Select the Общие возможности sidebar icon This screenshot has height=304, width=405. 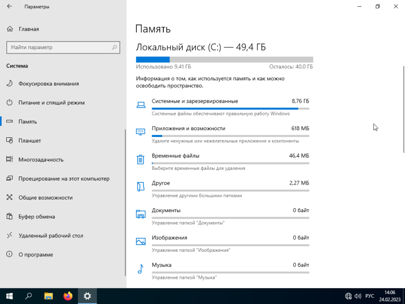pos(9,197)
